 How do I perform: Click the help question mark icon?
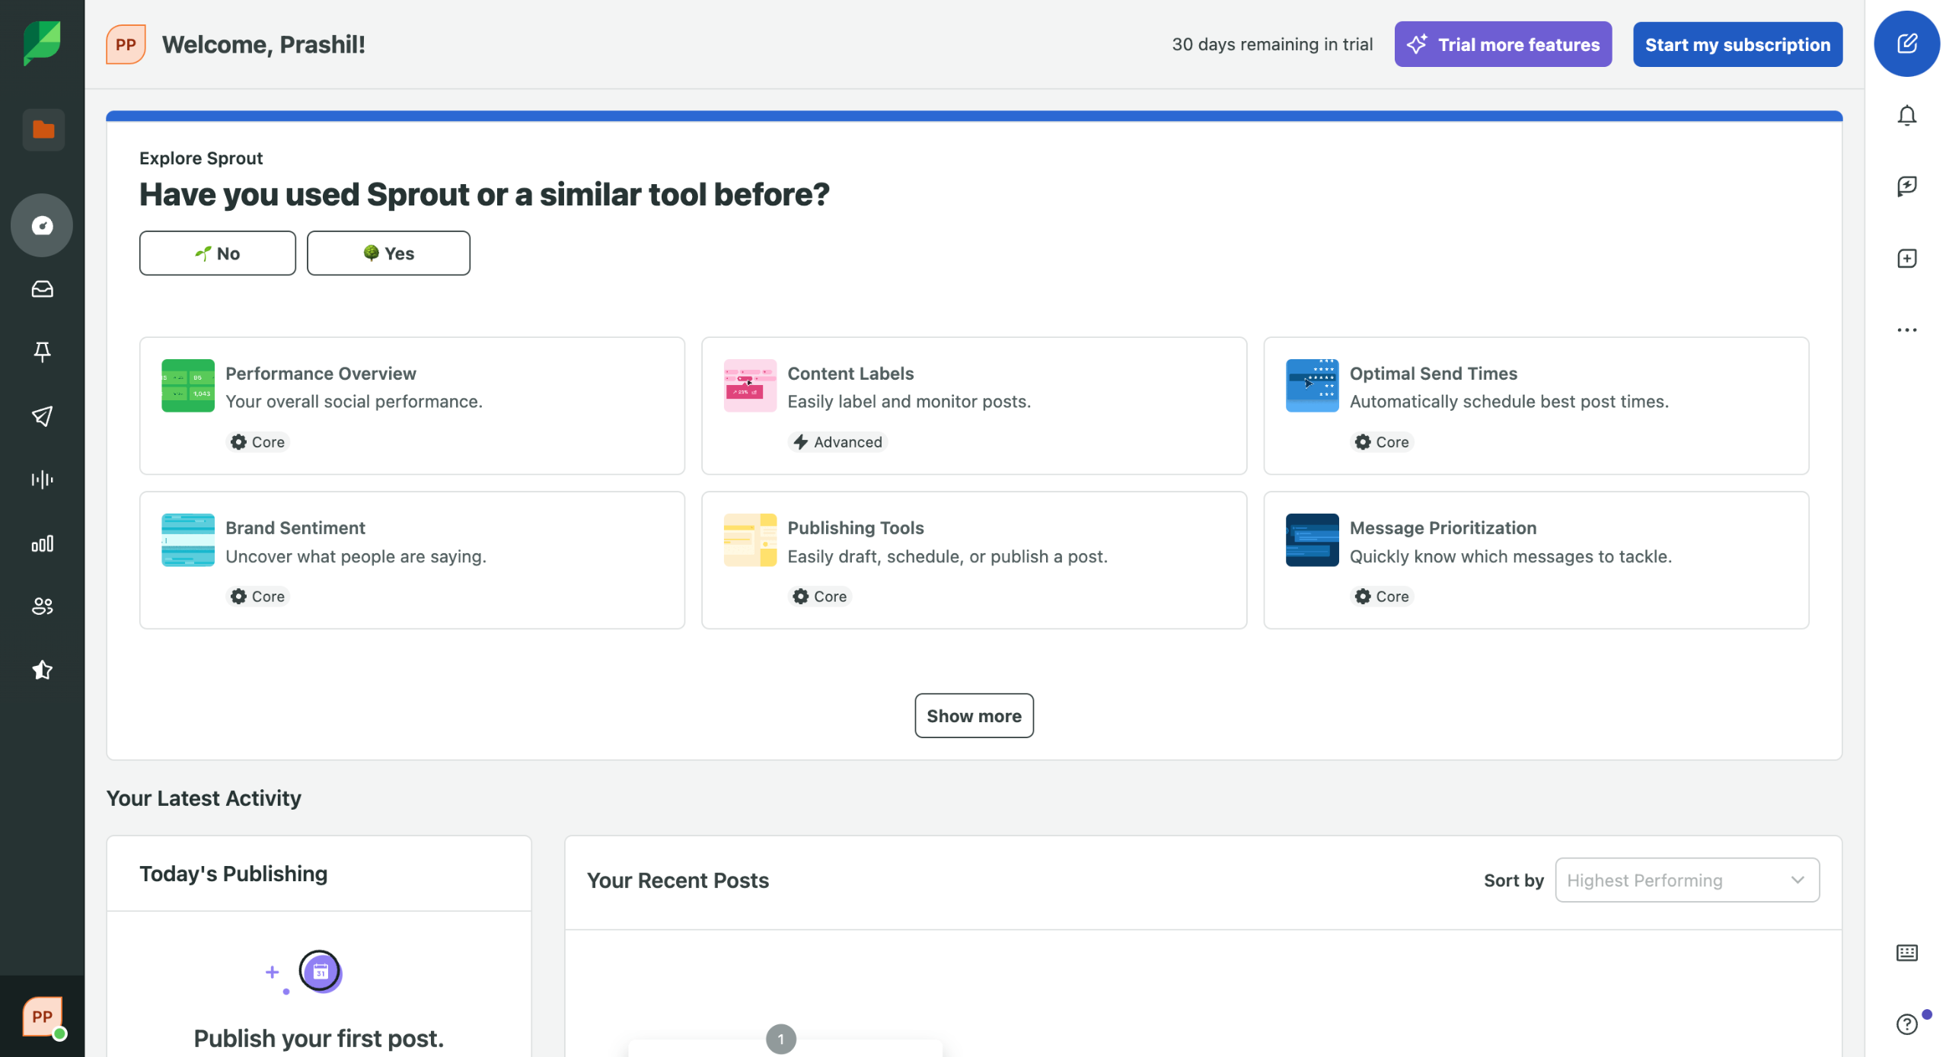point(1906,1024)
